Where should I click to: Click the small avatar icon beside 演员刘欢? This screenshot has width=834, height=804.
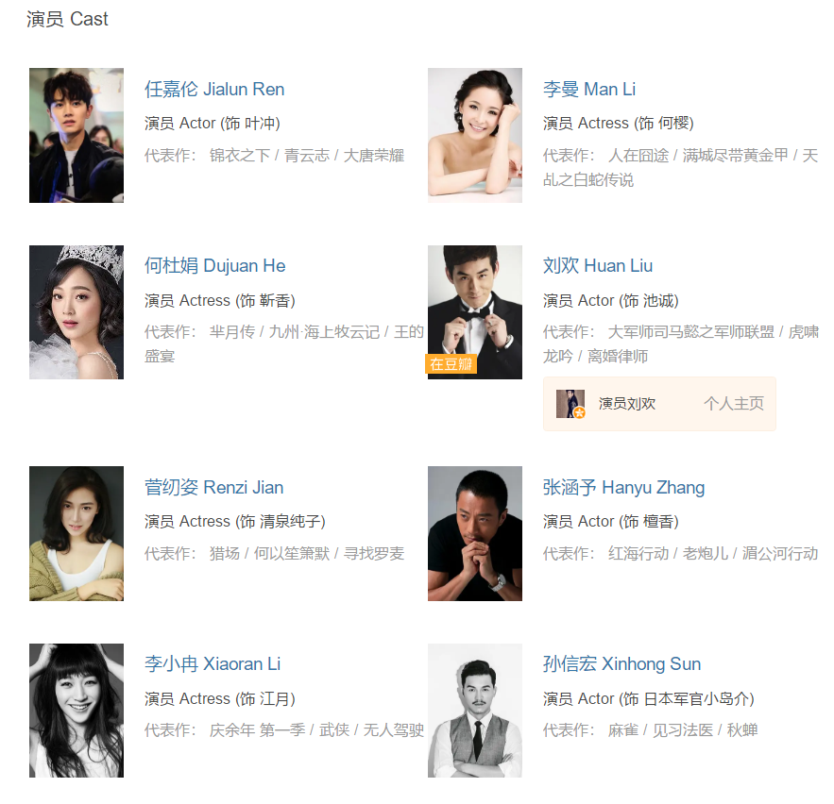(570, 404)
